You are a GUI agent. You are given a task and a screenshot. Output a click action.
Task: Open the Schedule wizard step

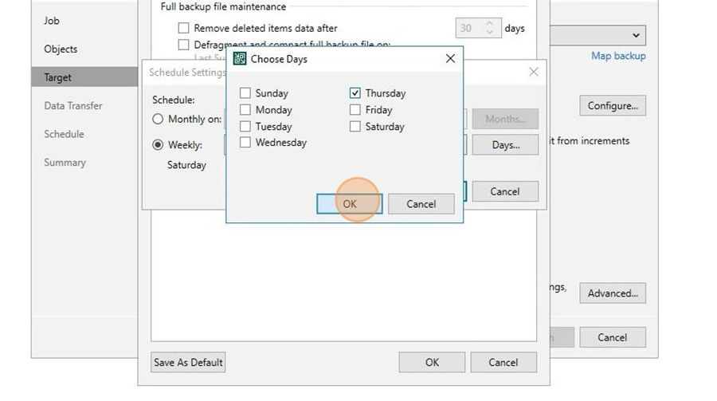[64, 134]
